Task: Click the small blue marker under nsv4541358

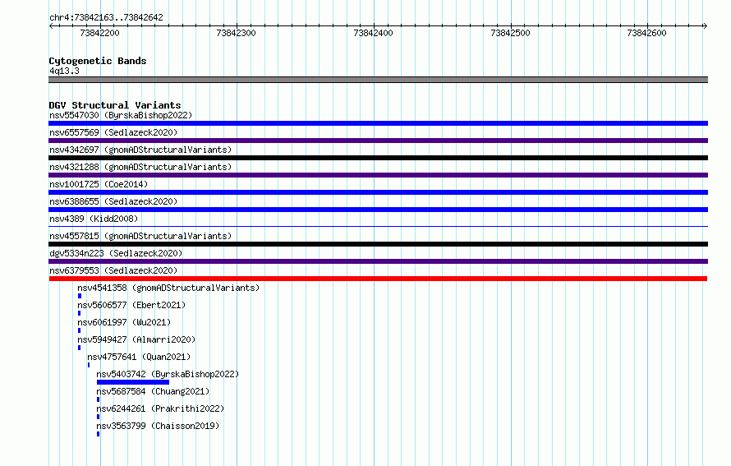Action: pyautogui.click(x=80, y=296)
